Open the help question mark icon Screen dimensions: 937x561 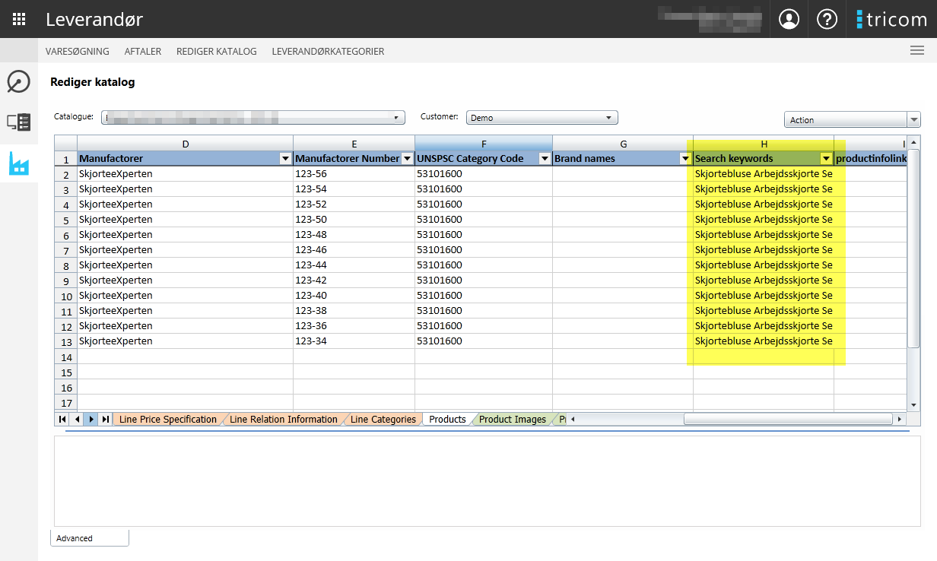pyautogui.click(x=827, y=19)
